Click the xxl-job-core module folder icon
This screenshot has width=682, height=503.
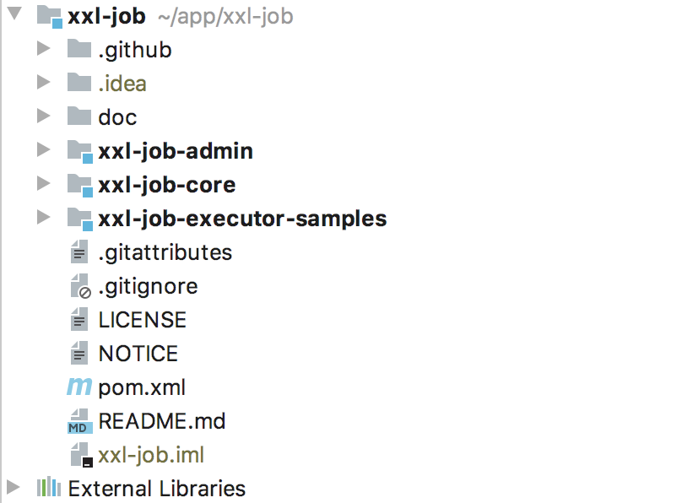(80, 185)
